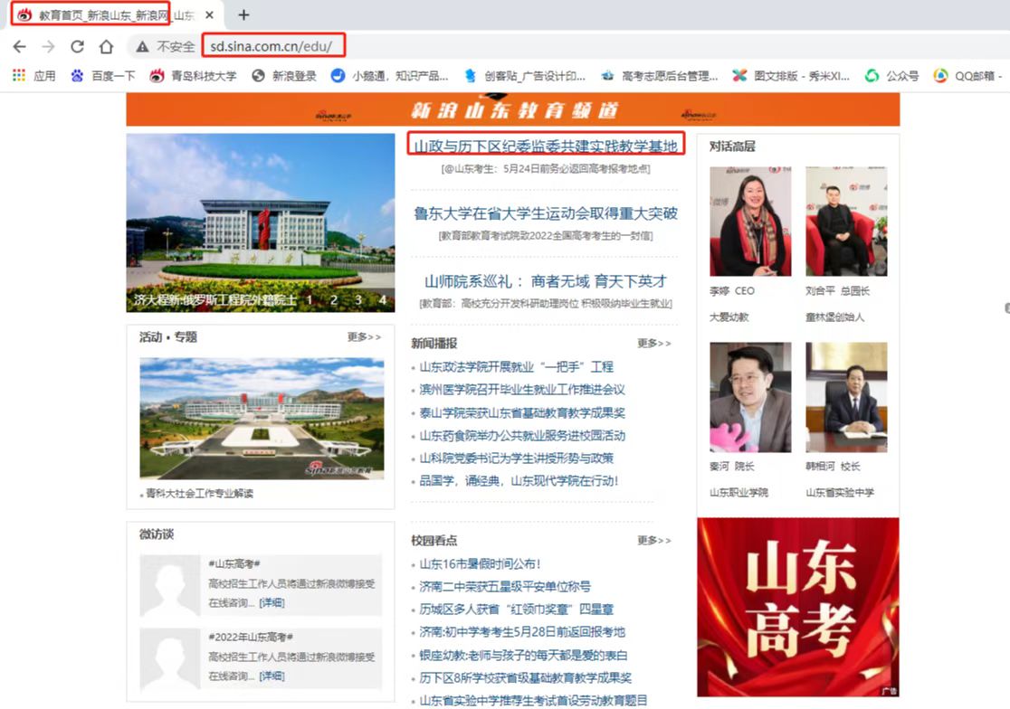The height and width of the screenshot is (709, 1010).
Task: Open a new tab with the plus button
Action: [x=243, y=14]
